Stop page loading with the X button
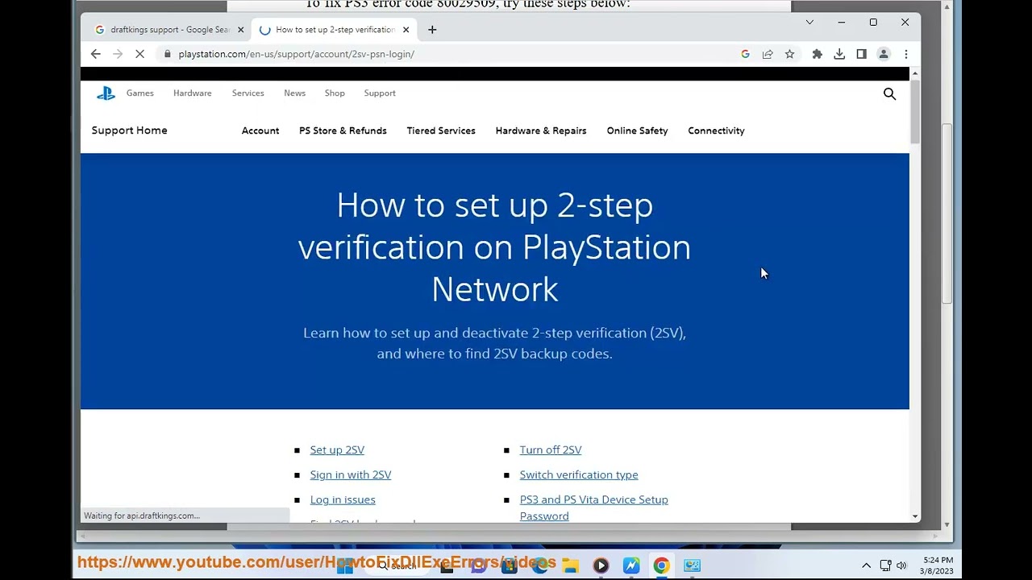 139,54
